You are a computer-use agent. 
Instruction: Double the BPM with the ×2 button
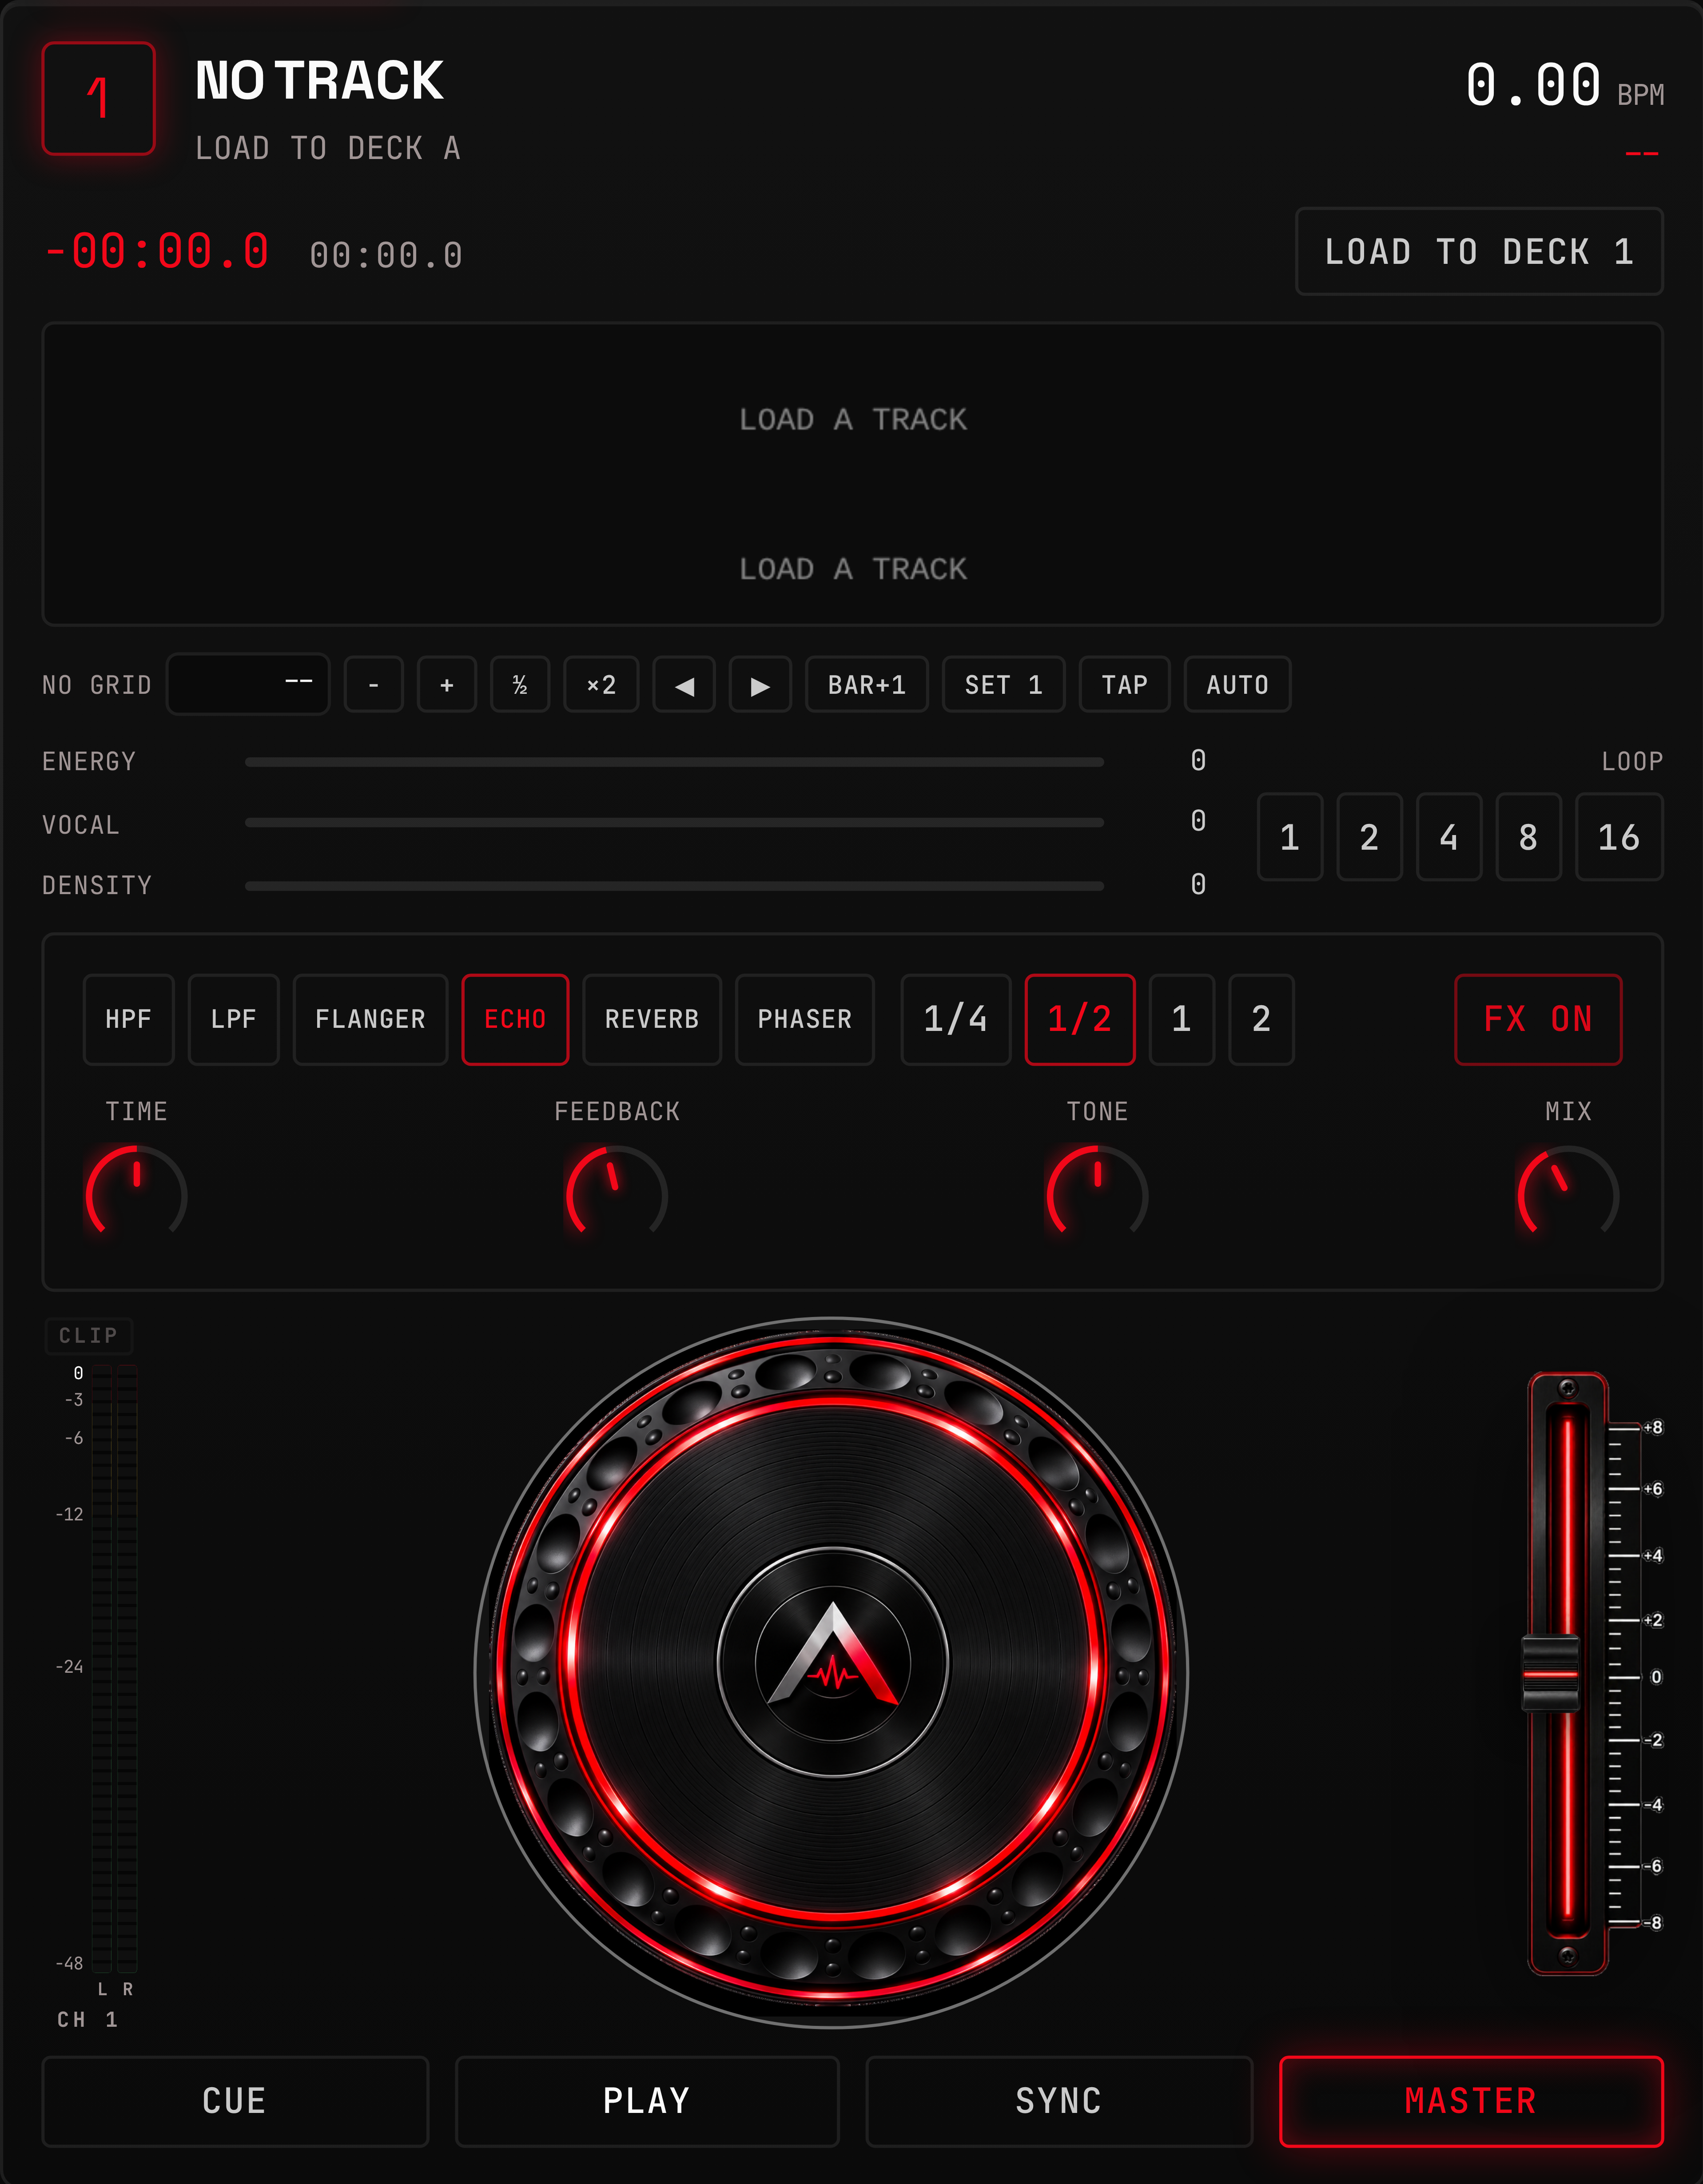[601, 685]
